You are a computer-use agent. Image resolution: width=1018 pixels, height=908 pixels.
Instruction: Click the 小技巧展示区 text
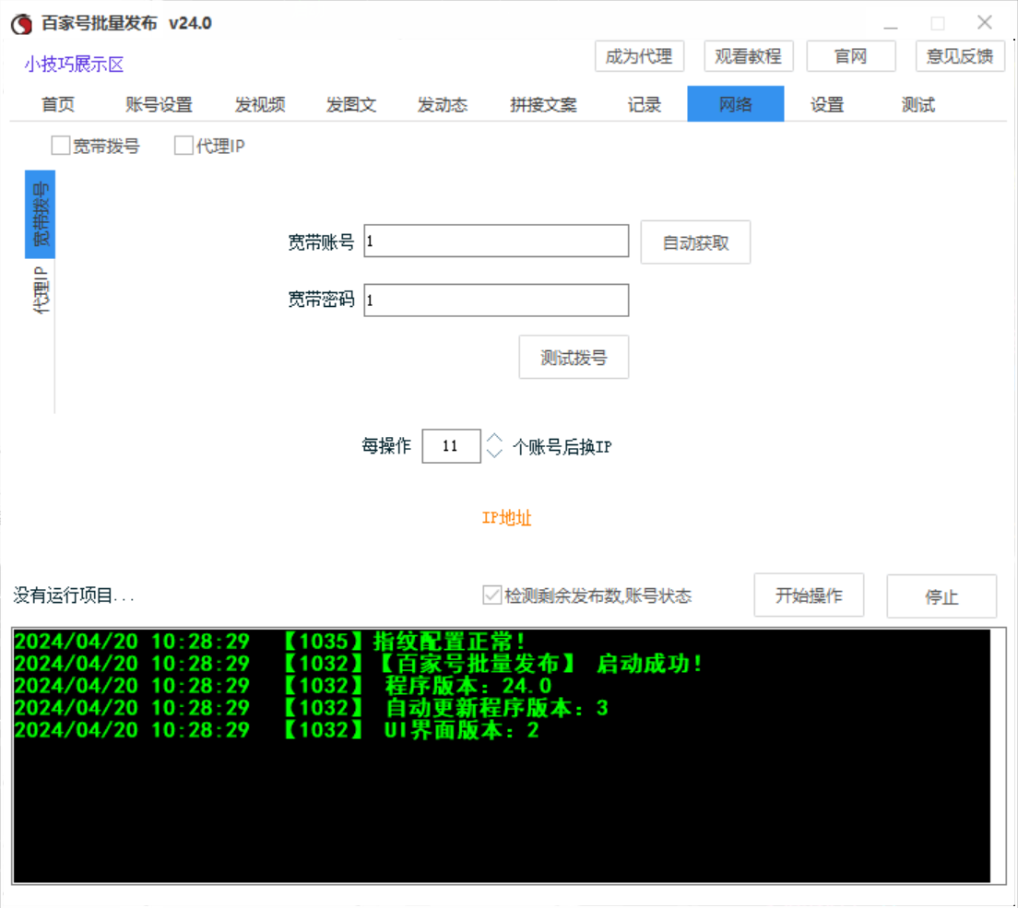74,65
